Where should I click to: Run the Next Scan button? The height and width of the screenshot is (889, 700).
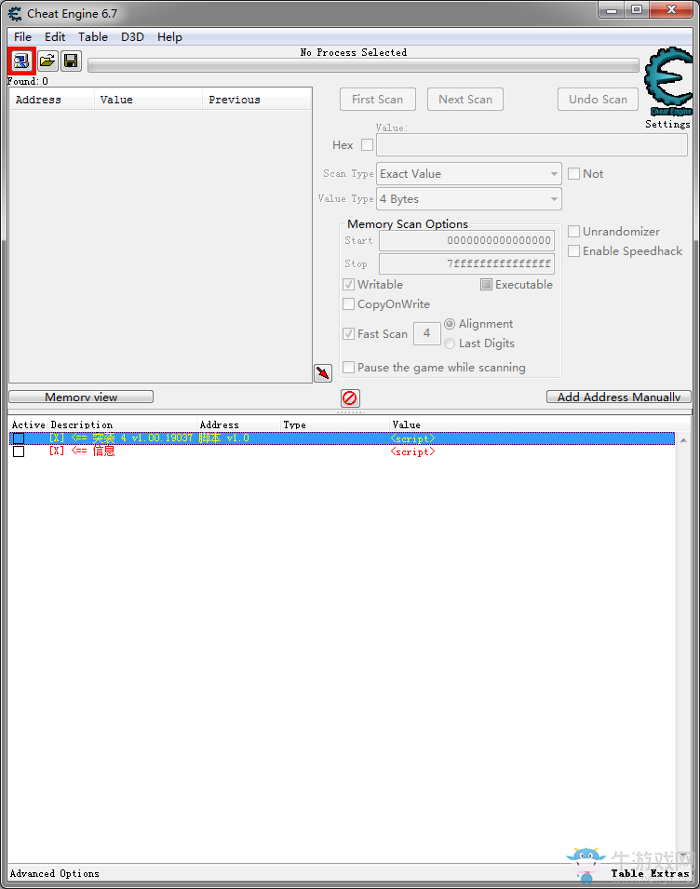click(465, 100)
